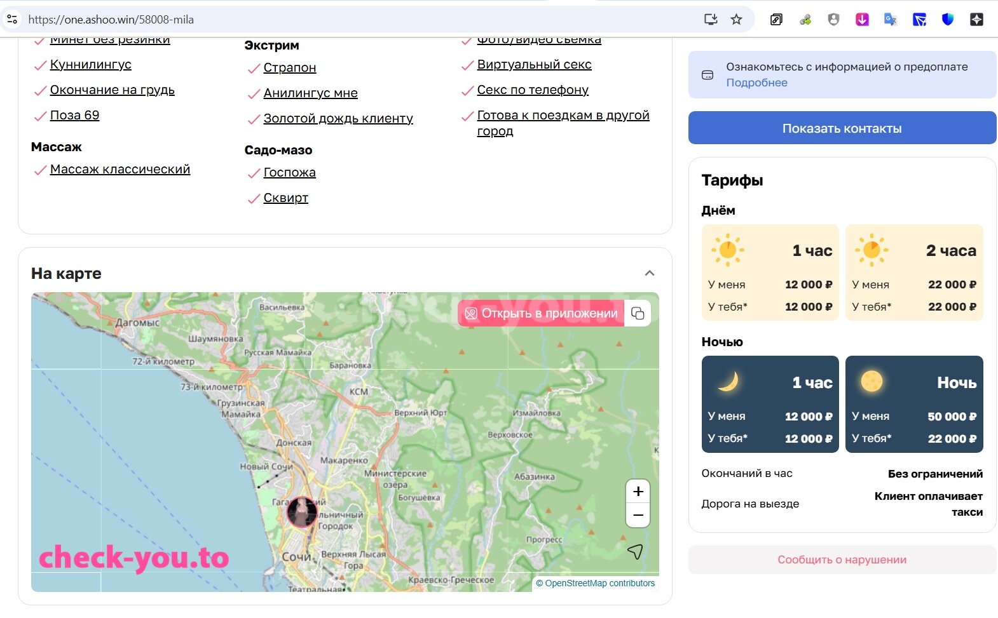Zoom out the map with minus button
998x618 pixels.
click(638, 515)
